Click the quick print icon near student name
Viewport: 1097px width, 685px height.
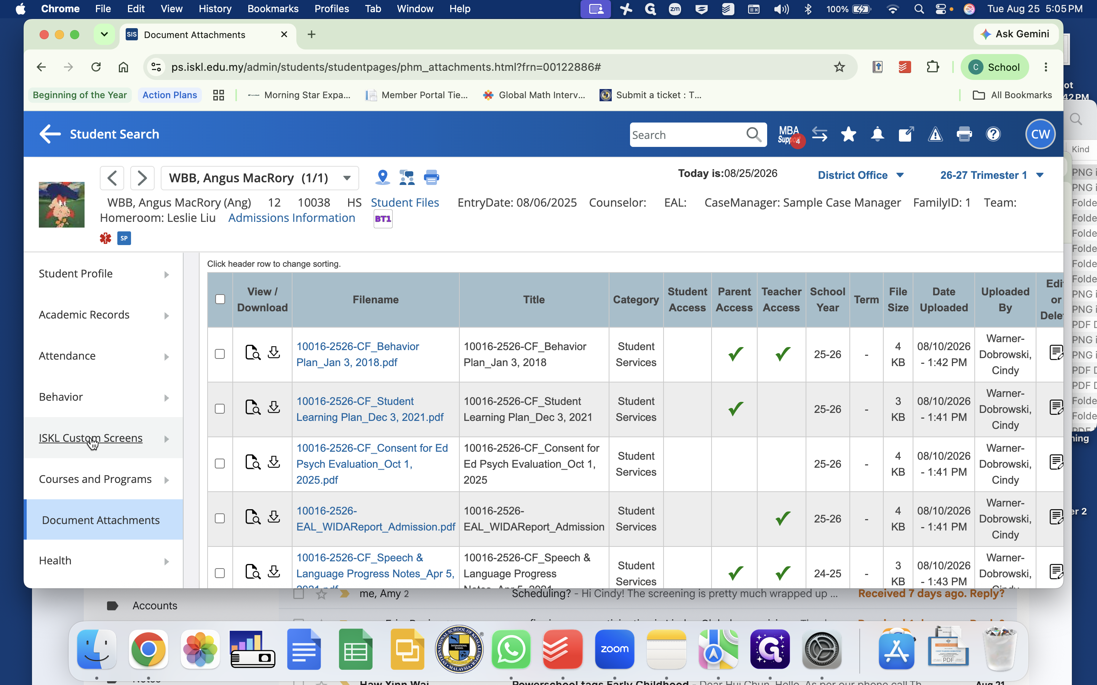click(431, 177)
